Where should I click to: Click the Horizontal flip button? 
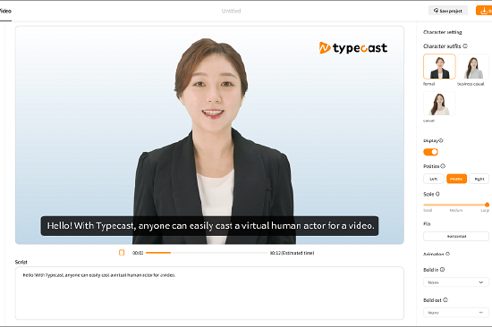coord(456,236)
